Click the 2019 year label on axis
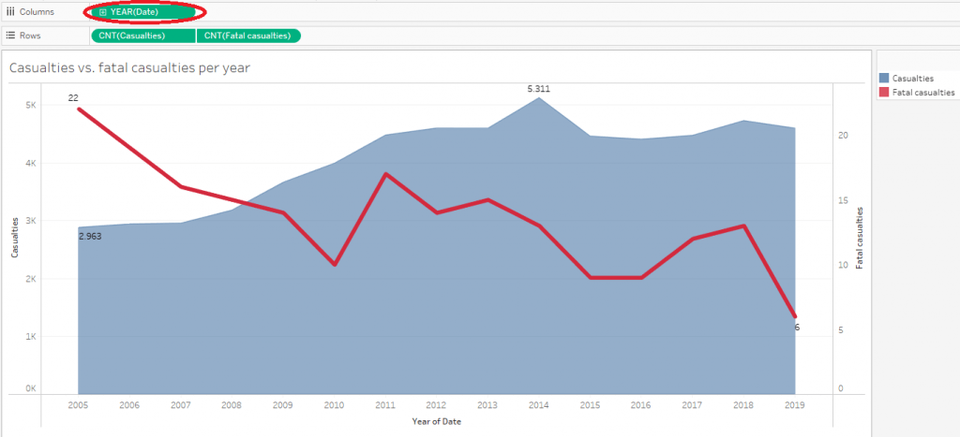 (794, 405)
